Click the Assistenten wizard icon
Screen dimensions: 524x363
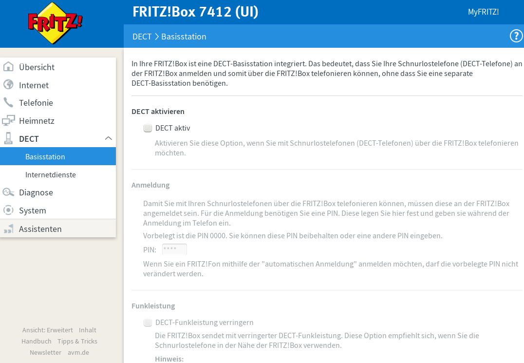[x=8, y=229]
